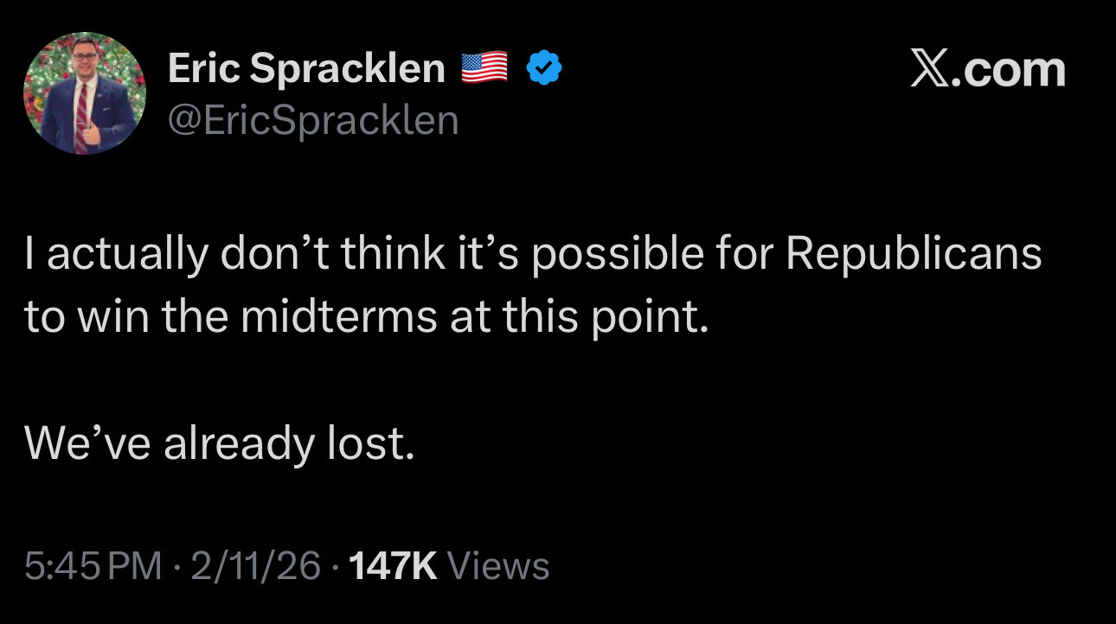
Task: Click the "Views" label
Action: click(x=500, y=566)
